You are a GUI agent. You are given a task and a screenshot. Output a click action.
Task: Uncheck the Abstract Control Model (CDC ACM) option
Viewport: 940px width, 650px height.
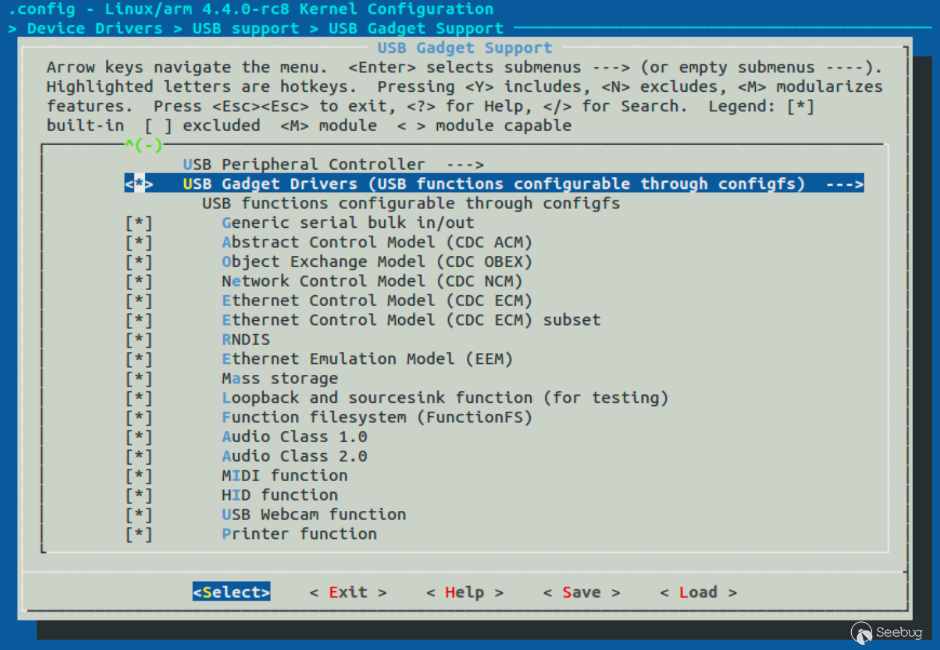tap(139, 242)
